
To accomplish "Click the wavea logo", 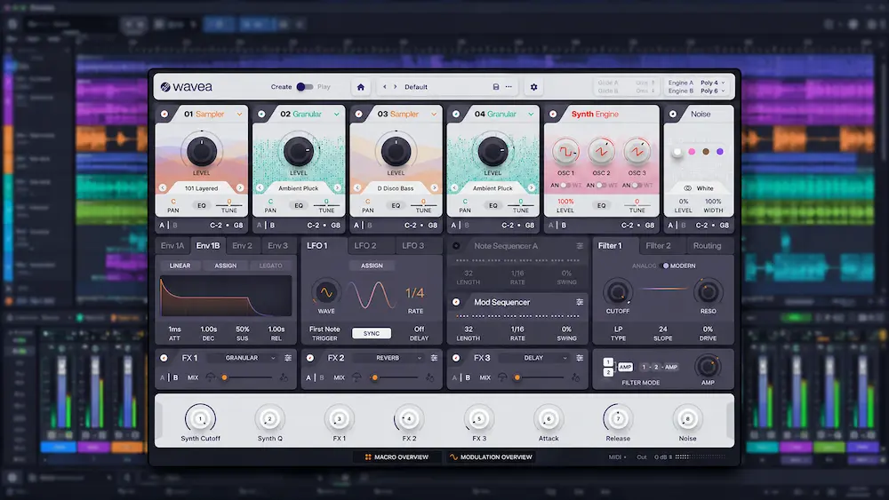I will click(187, 87).
